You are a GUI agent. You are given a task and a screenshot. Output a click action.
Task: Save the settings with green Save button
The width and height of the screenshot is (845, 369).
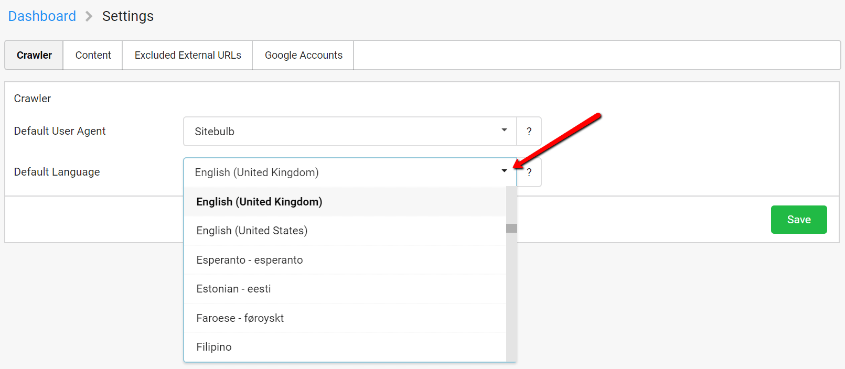(799, 220)
